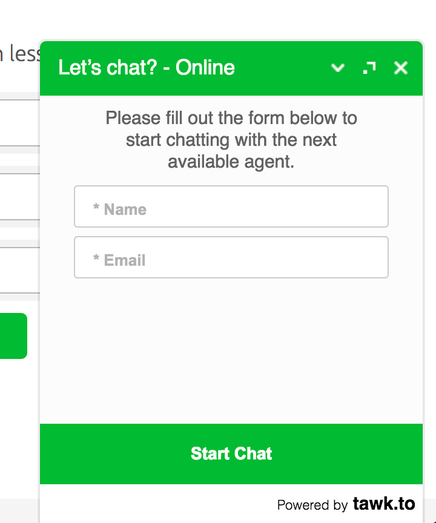Click the "Online" status word in header
This screenshot has height=523, width=436.
pyautogui.click(x=205, y=67)
